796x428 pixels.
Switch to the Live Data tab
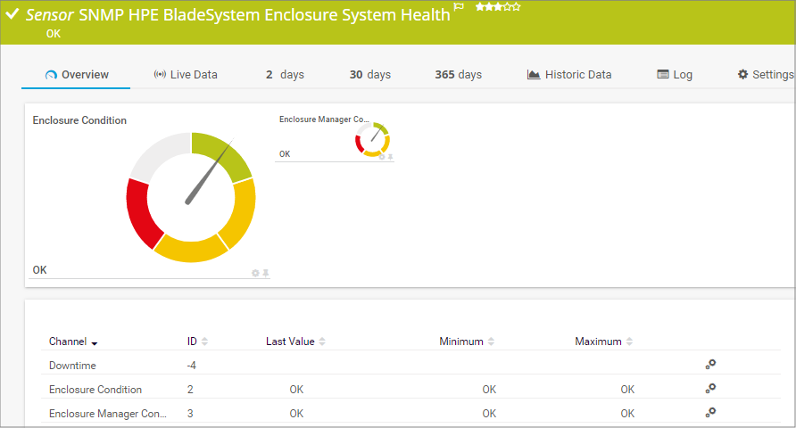pos(186,75)
